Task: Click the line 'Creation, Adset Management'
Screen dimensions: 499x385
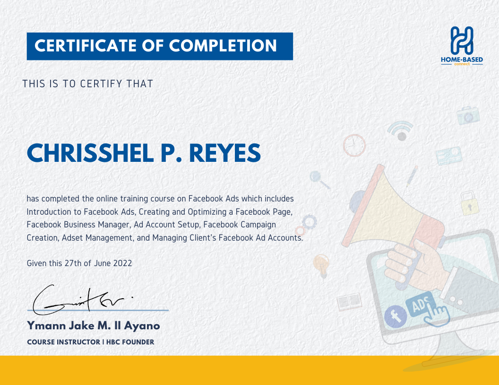Action: click(x=165, y=238)
